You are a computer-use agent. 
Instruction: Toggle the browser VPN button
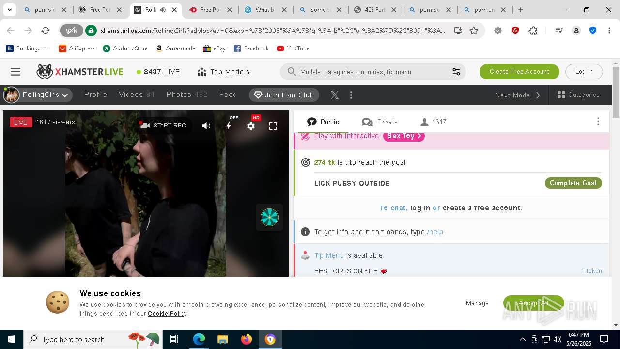[x=71, y=31]
